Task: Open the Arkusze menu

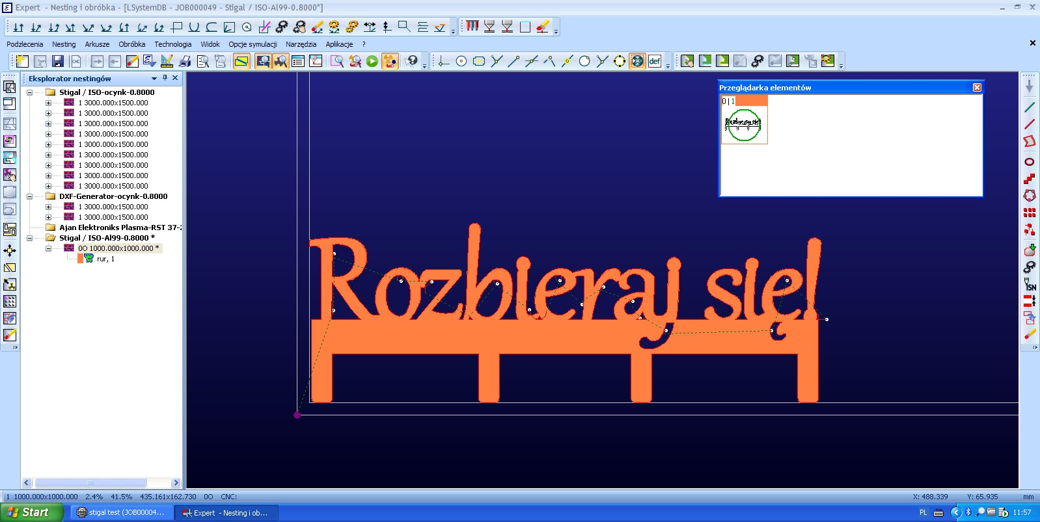Action: tap(97, 44)
